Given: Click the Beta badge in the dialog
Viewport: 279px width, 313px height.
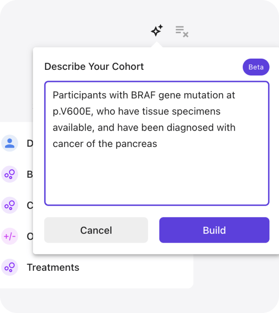Looking at the screenshot, I should [x=256, y=67].
